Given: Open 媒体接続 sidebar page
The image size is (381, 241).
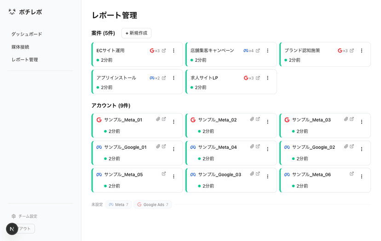Looking at the screenshot, I should 20,47.
